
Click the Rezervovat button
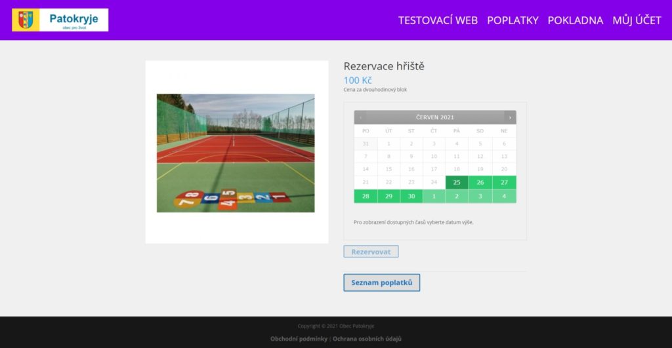[x=371, y=252]
